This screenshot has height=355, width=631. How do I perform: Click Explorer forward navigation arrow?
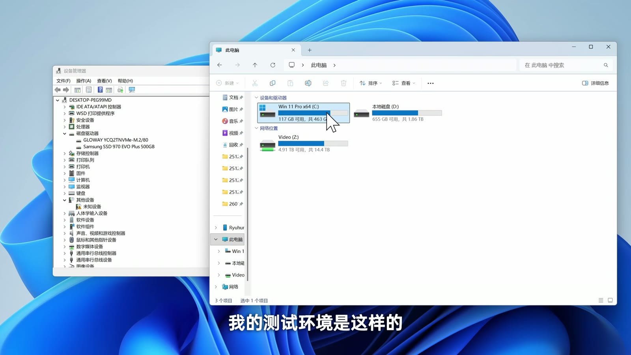click(237, 65)
